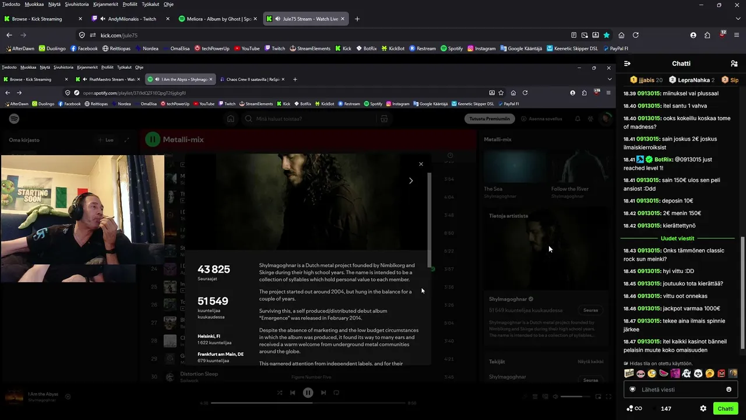Open the Firefox account icon in the outer toolbar
Viewport: 746px width, 420px height.
pos(693,35)
